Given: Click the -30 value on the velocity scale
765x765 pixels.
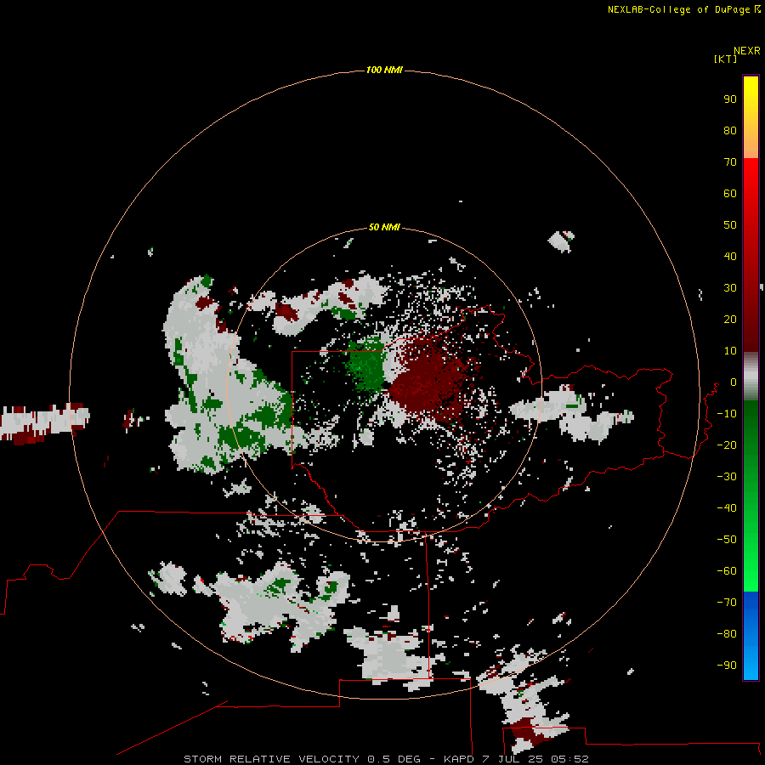Looking at the screenshot, I should point(727,477).
